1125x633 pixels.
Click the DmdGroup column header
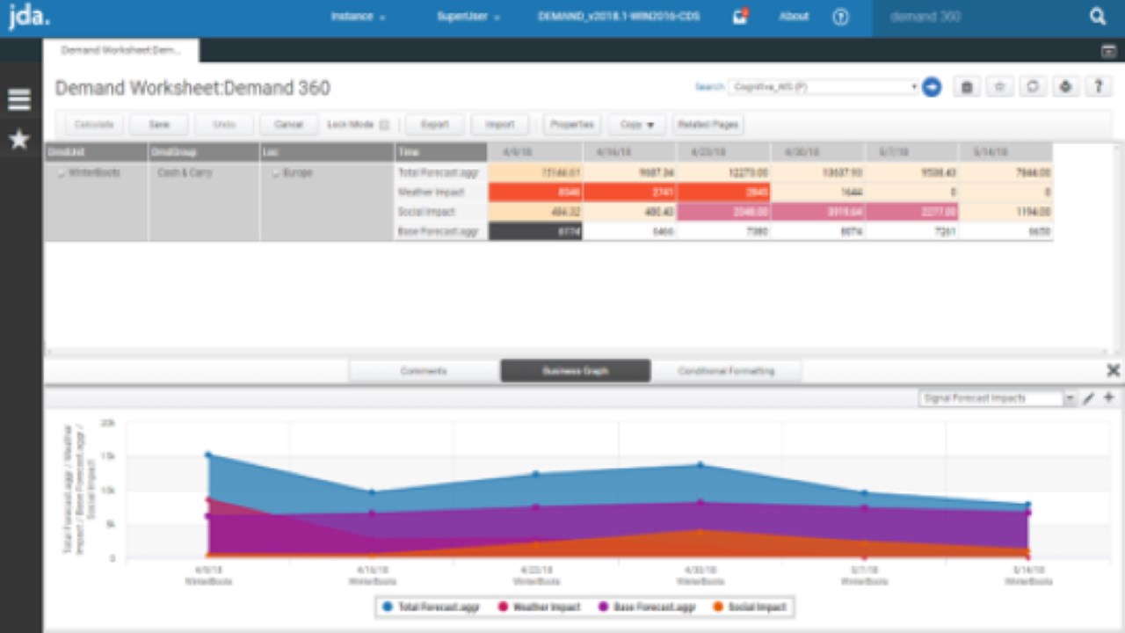coord(203,152)
